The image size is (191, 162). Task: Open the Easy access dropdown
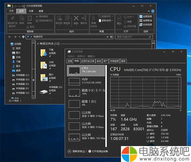[106, 20]
